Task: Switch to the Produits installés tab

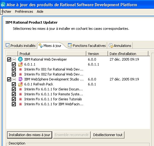Action: click(x=20, y=46)
